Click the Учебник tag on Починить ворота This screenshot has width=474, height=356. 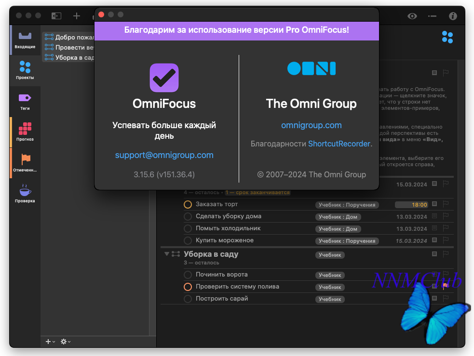click(330, 275)
